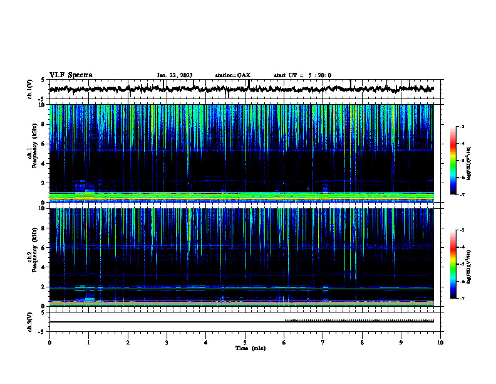Click the ch.3(V) axis label
This screenshot has width=496, height=384.
30,322
